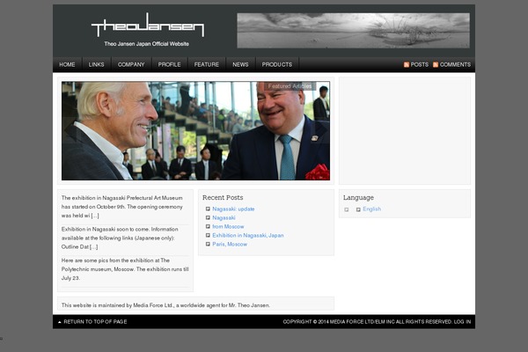Screen dimensions: 528x352
Task: Click the up-arrow beside Return to Top
Action: click(x=60, y=322)
